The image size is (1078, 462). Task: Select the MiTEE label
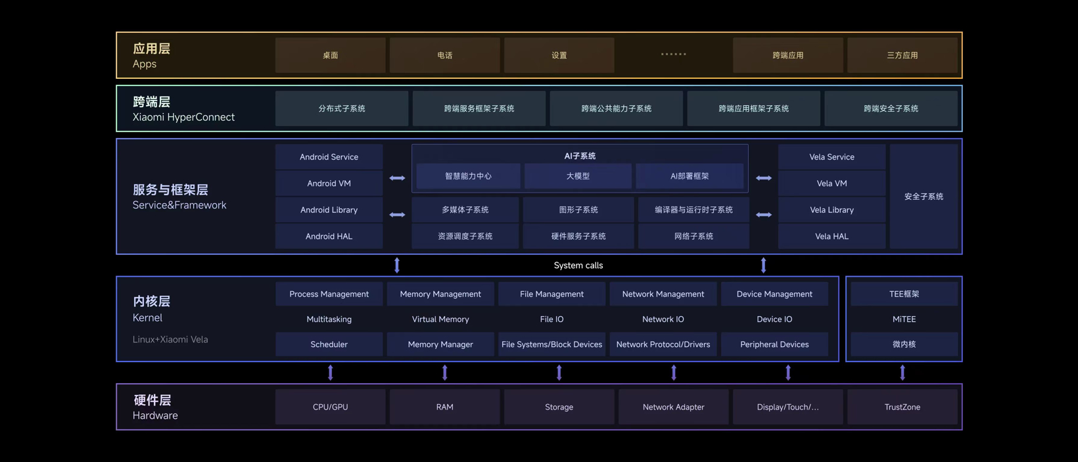(x=904, y=319)
